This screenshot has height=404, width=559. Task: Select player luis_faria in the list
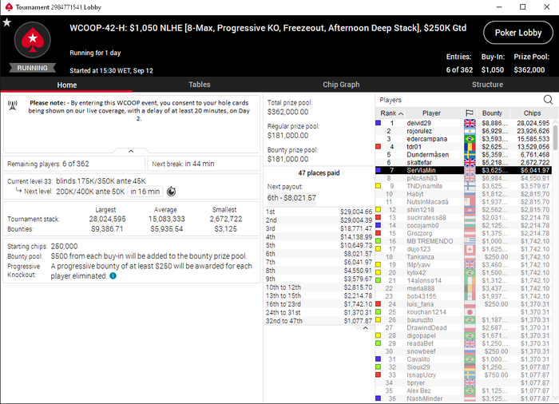coord(463,304)
